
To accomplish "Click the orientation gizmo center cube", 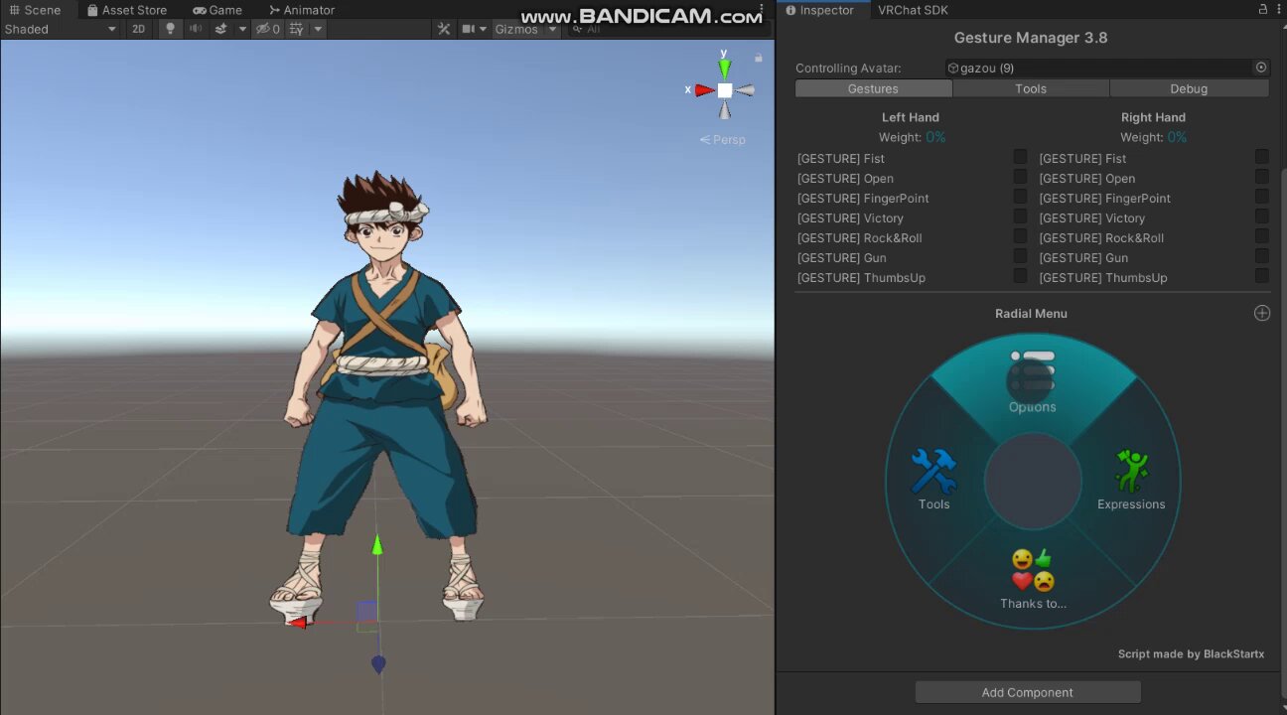I will (x=725, y=90).
